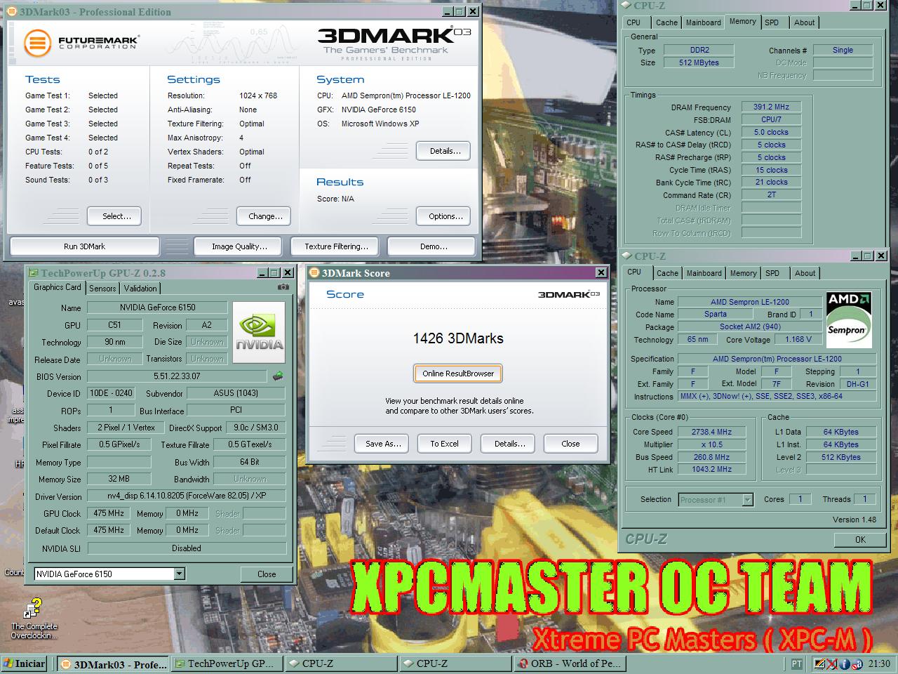
Task: Click the GPU-Z screenshot camera icon
Action: point(283,287)
